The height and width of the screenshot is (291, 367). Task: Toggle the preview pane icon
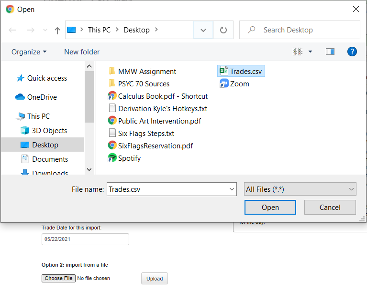(330, 52)
